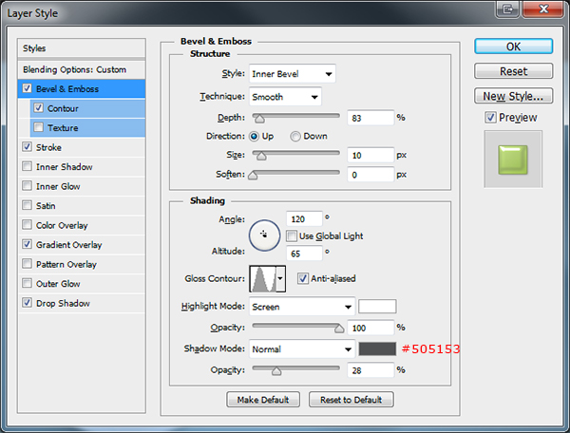This screenshot has height=433, width=570.
Task: Click the green style preview thumbnail
Action: coord(513,160)
